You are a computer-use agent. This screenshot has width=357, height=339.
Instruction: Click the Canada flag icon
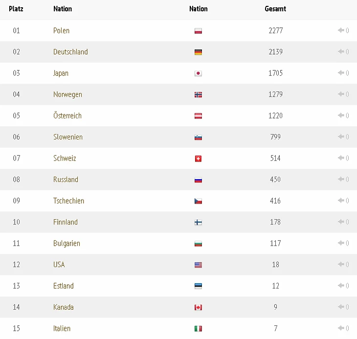pos(198,308)
